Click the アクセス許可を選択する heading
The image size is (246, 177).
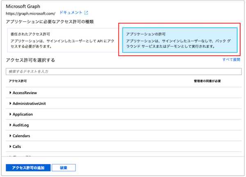[30, 60]
